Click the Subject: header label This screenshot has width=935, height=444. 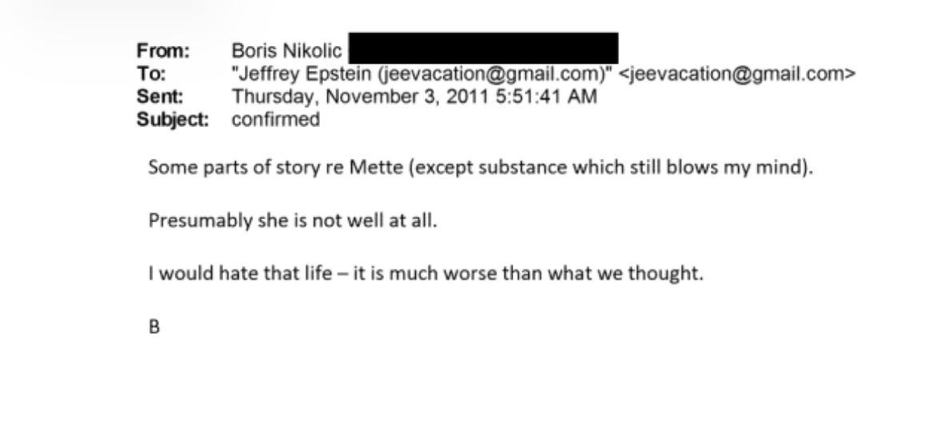tap(173, 121)
